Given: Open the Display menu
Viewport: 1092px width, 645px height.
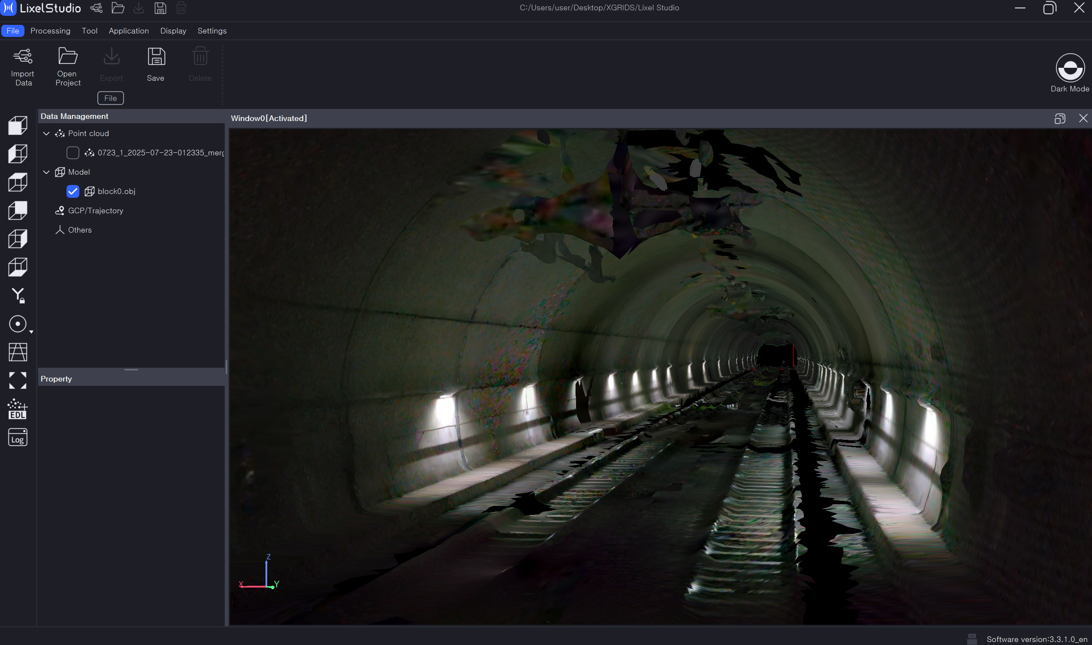Looking at the screenshot, I should 173,31.
